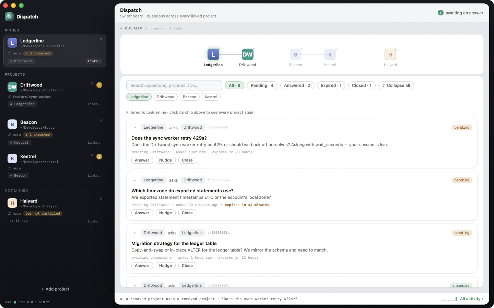Open Links… menu on Halyard project
Image resolution: width=494 pixels, height=308 pixels.
pos(94,221)
